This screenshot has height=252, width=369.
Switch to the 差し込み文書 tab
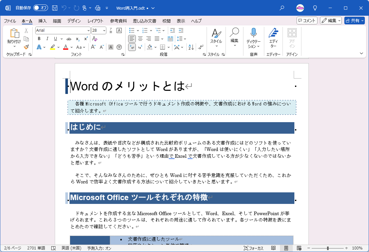pyautogui.click(x=144, y=21)
